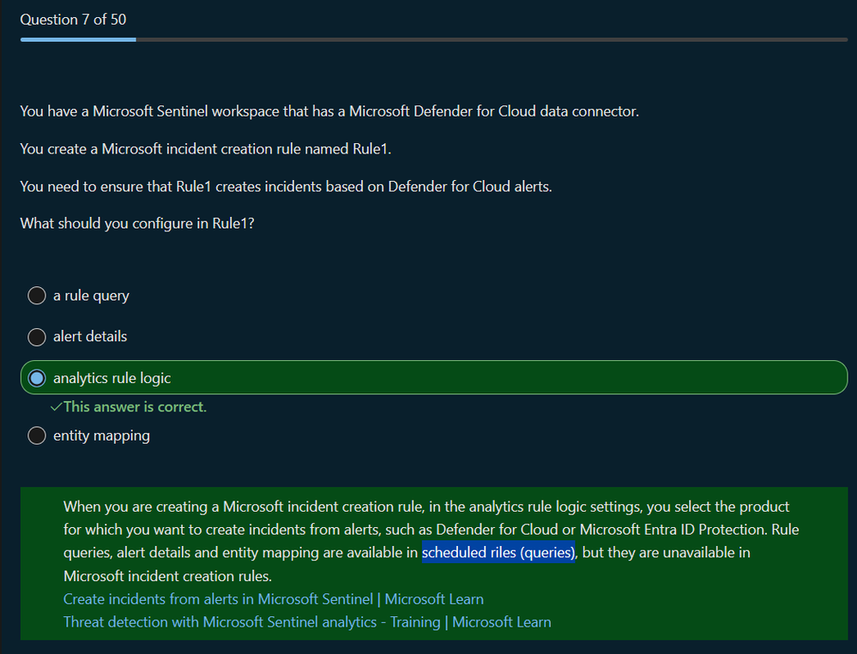Click 'What should you configure in Rule1?' text

coord(137,225)
